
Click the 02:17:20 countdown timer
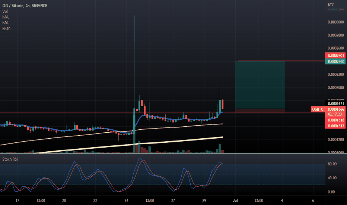click(x=335, y=114)
